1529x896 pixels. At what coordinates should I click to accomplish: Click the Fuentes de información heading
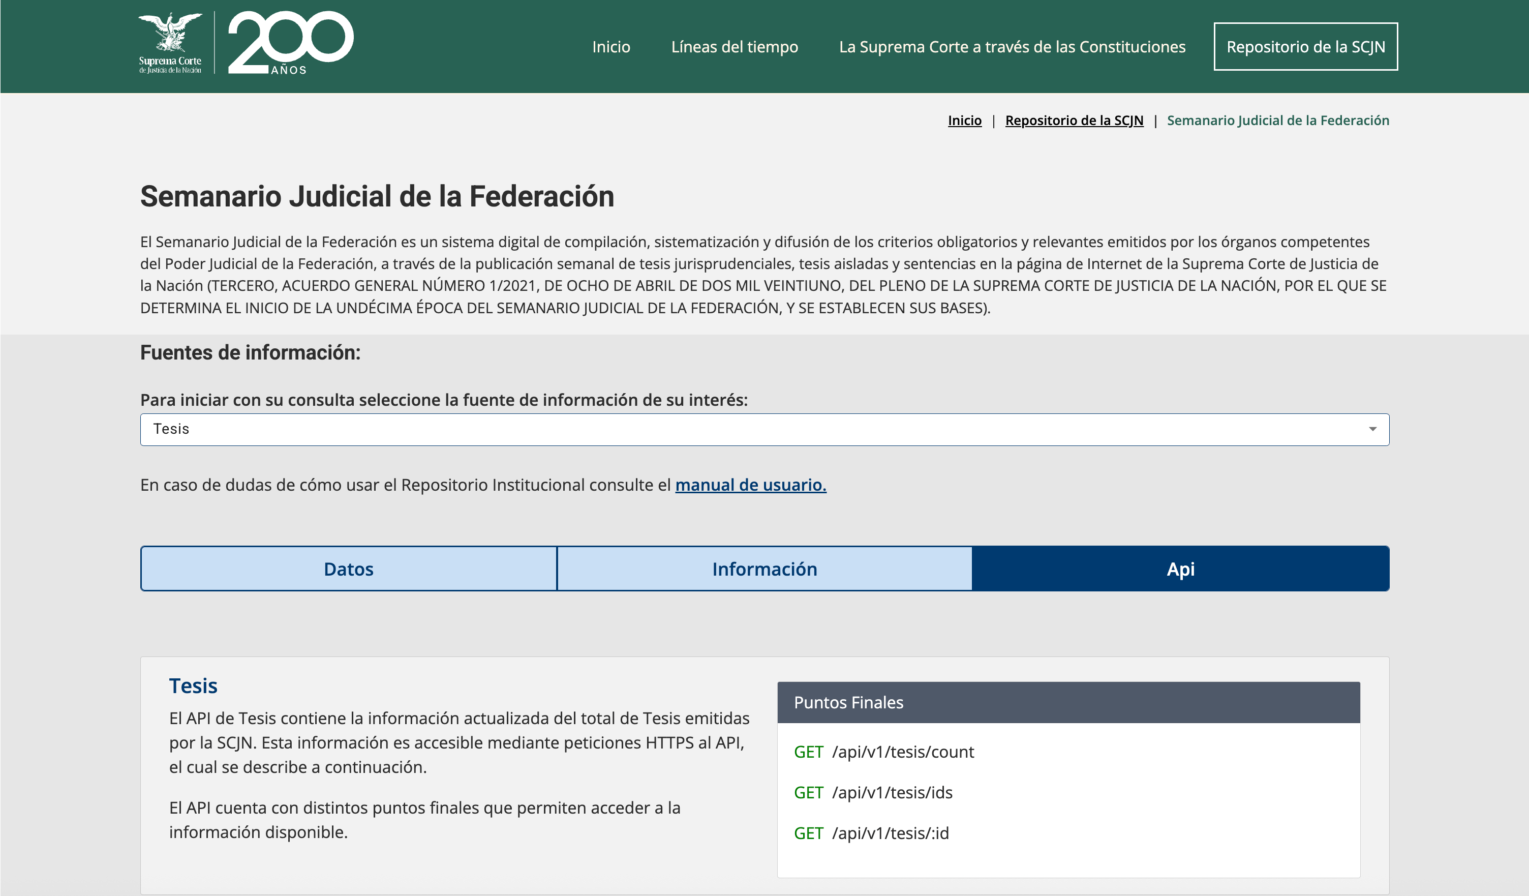click(250, 352)
